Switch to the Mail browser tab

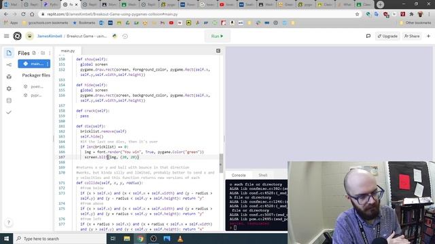point(11,5)
